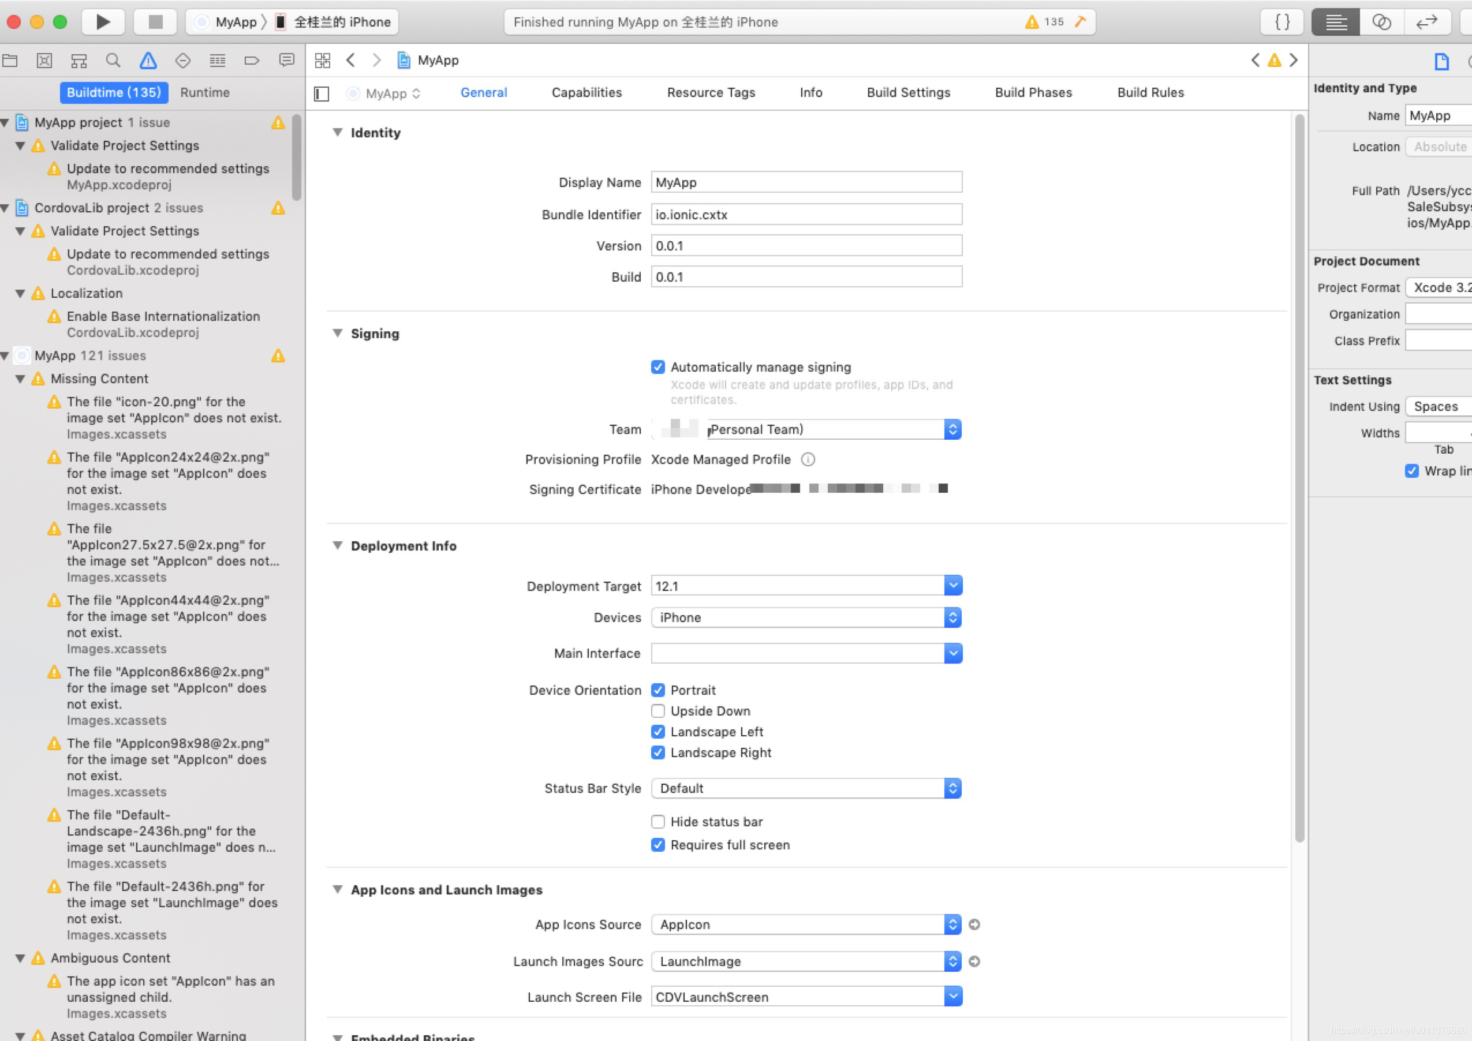Select the Runtime issues filter

(x=205, y=92)
